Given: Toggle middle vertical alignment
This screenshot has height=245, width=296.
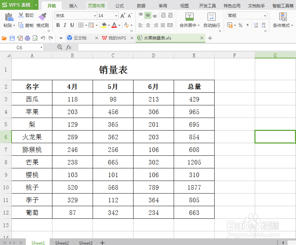Looking at the screenshot, I should coord(148,15).
